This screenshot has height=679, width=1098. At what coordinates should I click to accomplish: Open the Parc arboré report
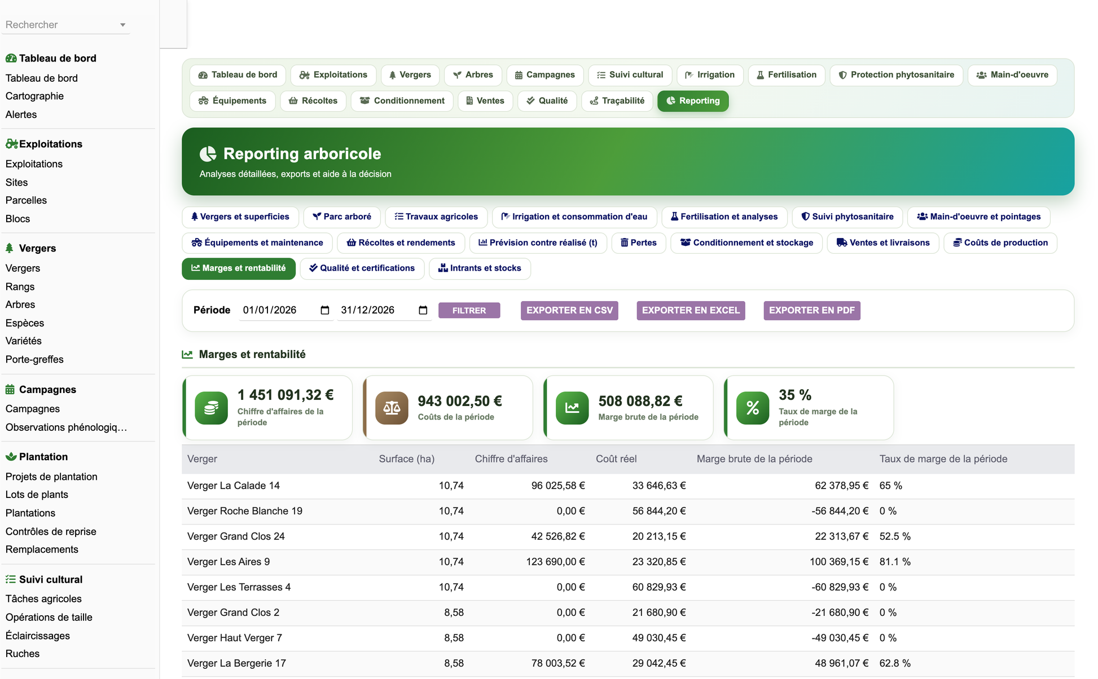(342, 217)
